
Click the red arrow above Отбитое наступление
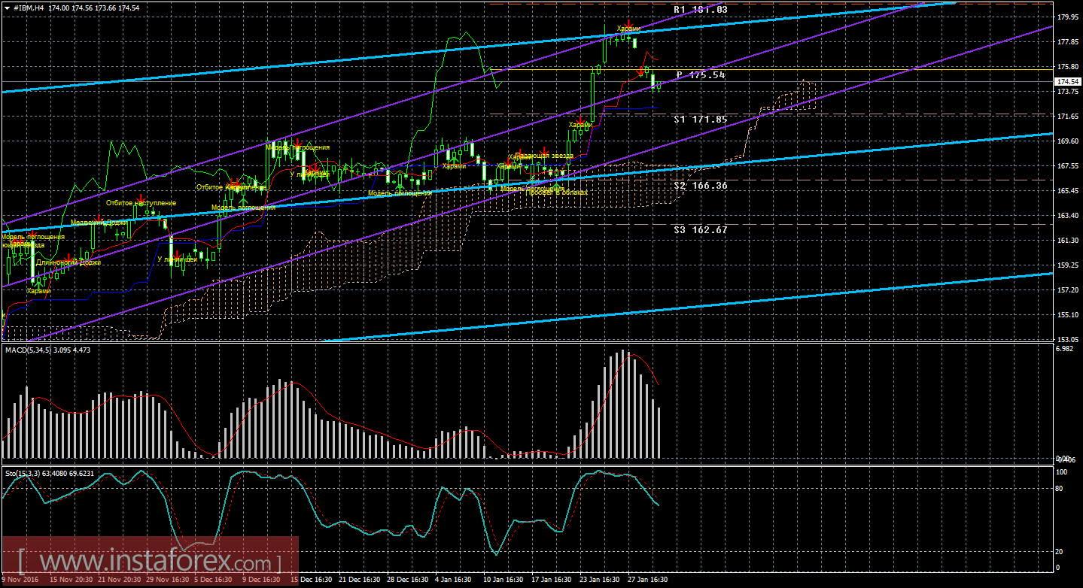pyautogui.click(x=141, y=197)
